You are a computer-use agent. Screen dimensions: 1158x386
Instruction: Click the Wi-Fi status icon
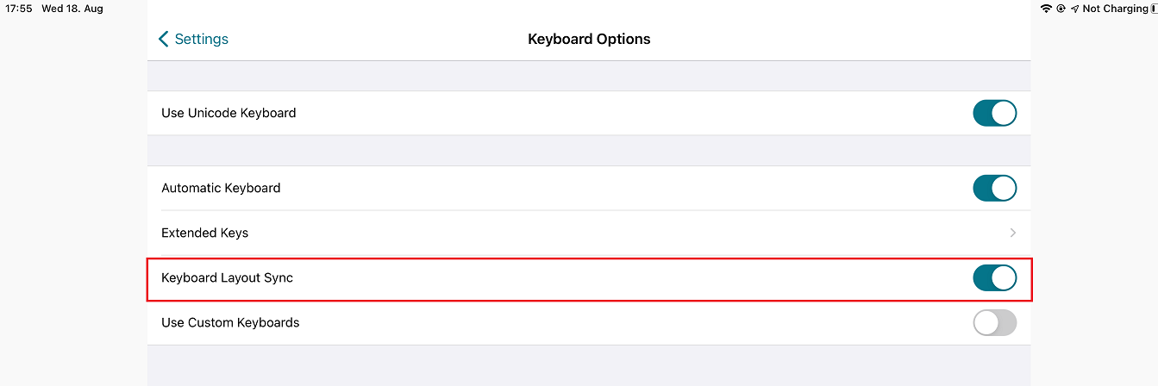pyautogui.click(x=1047, y=9)
